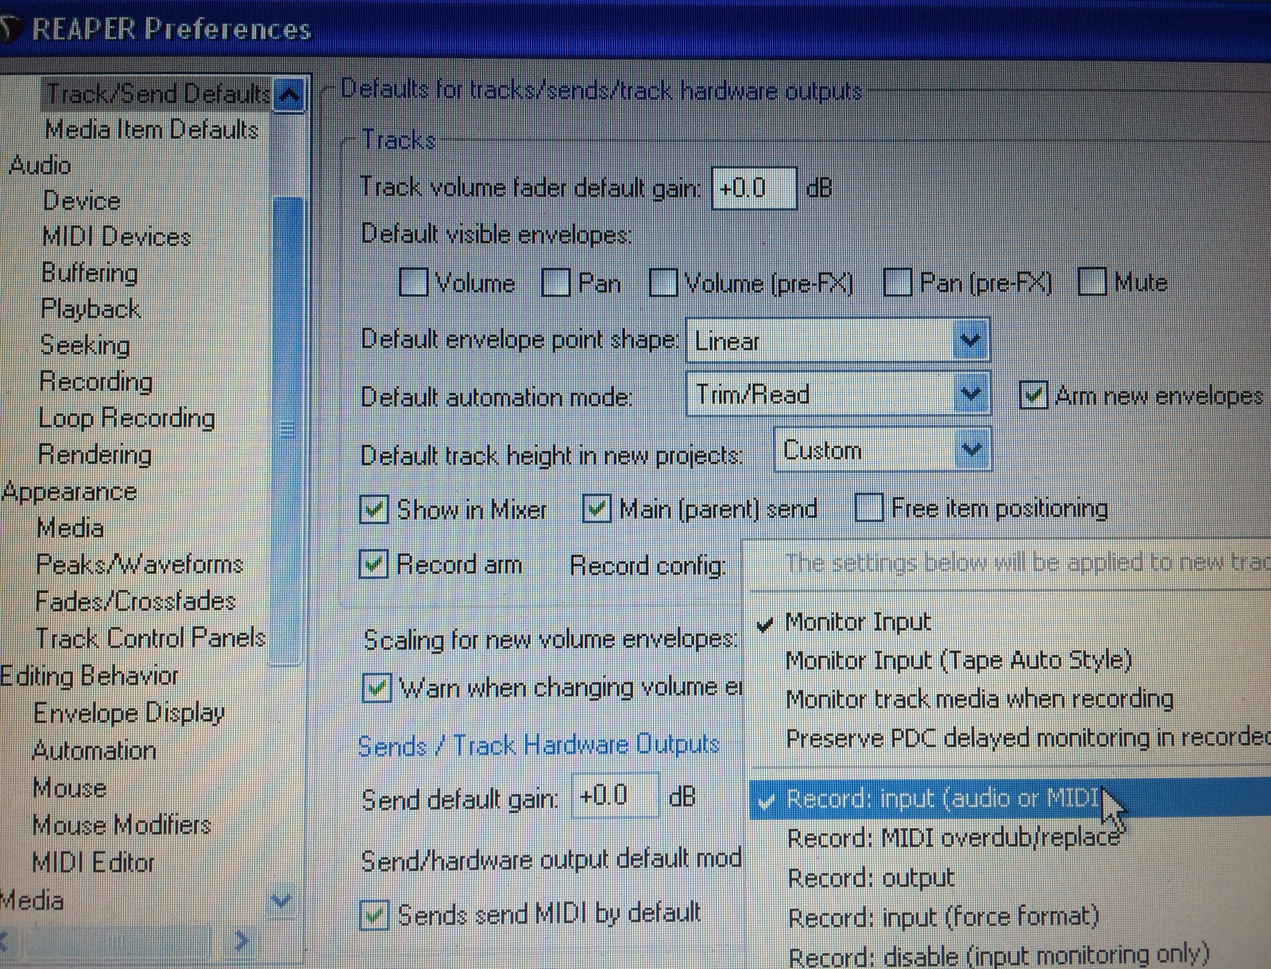Go to the Buffering settings page

89,273
